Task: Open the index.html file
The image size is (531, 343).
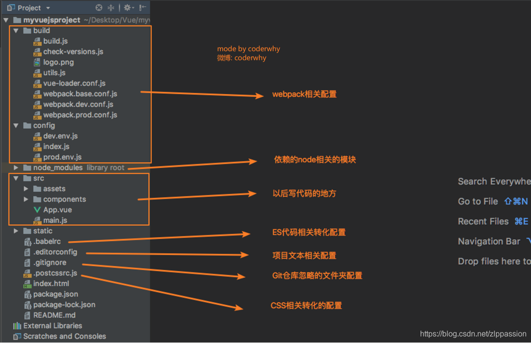Action: pyautogui.click(x=50, y=284)
